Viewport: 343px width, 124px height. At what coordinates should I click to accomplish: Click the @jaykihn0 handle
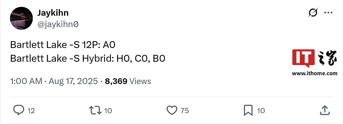click(58, 25)
